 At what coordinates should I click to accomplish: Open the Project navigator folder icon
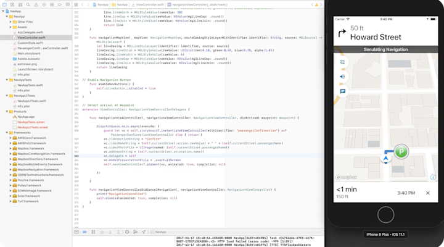[x=4, y=4]
